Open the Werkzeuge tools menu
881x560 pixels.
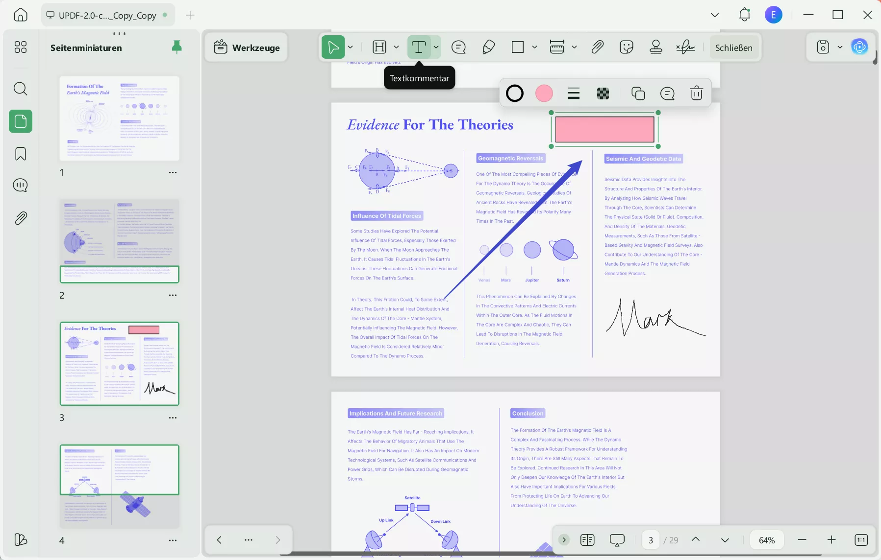click(247, 47)
